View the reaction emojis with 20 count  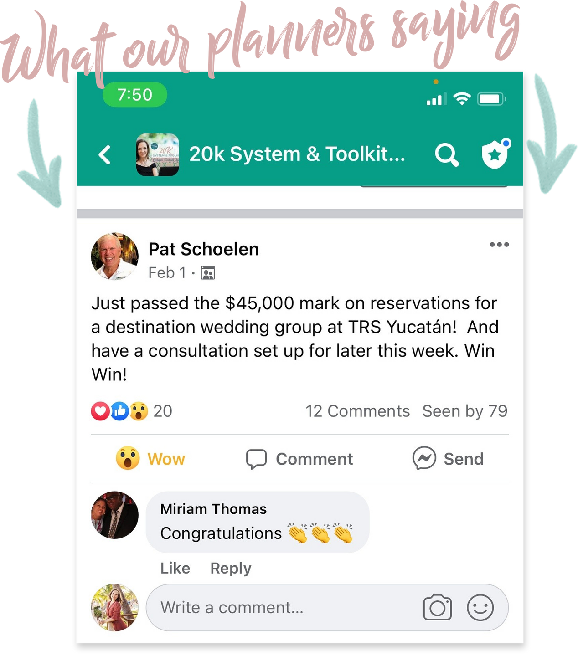tap(131, 411)
